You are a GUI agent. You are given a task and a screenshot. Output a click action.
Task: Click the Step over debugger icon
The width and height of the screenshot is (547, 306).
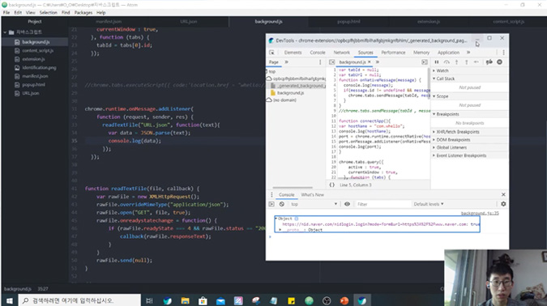[x=447, y=62]
